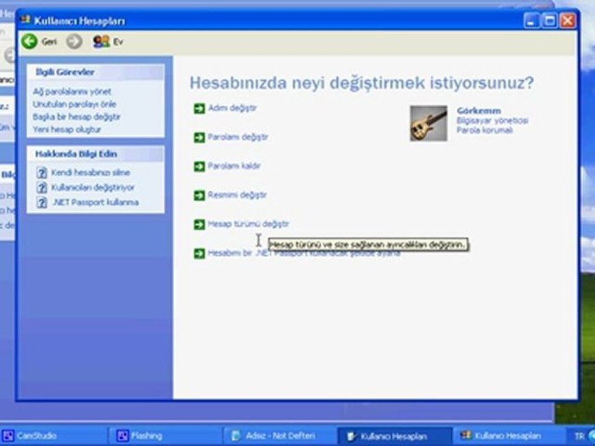Click help icon next to Kendi hesabınızı silme
The image size is (595, 446).
pyautogui.click(x=42, y=173)
